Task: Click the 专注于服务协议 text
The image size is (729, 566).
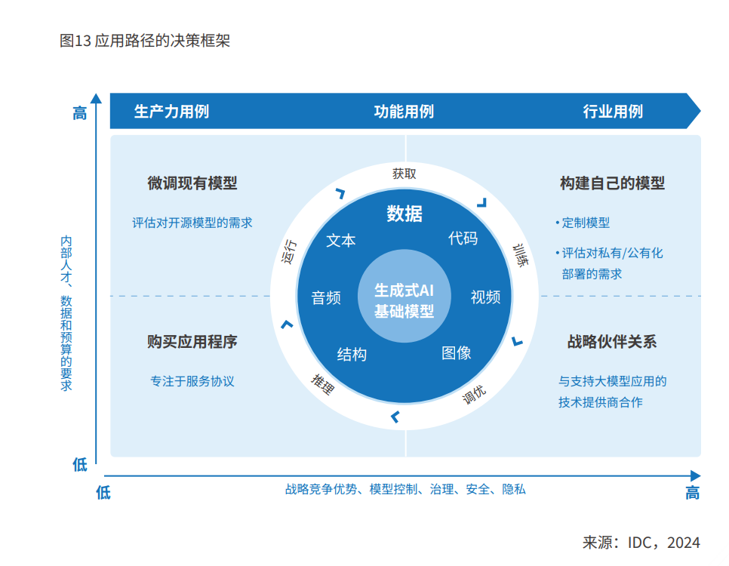Action: tap(192, 381)
